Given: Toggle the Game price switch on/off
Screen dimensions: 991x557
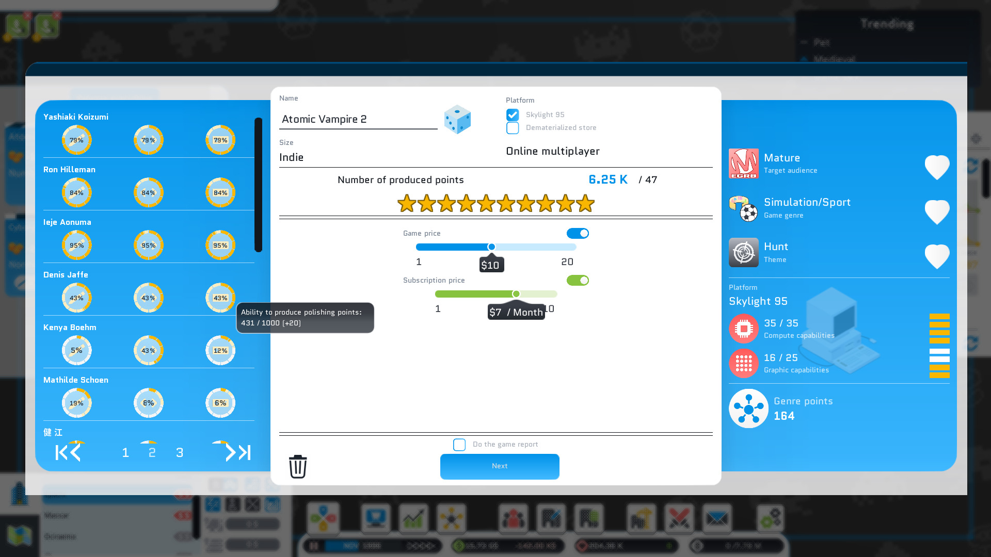Looking at the screenshot, I should pos(577,233).
